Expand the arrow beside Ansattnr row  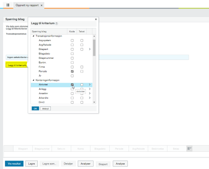[x=90, y=93]
